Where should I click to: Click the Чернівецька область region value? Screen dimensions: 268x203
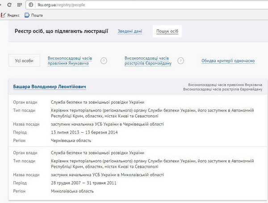pos(71,140)
